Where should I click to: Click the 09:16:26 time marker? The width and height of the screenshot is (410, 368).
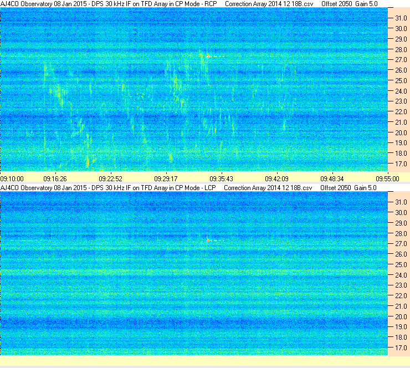(55, 179)
